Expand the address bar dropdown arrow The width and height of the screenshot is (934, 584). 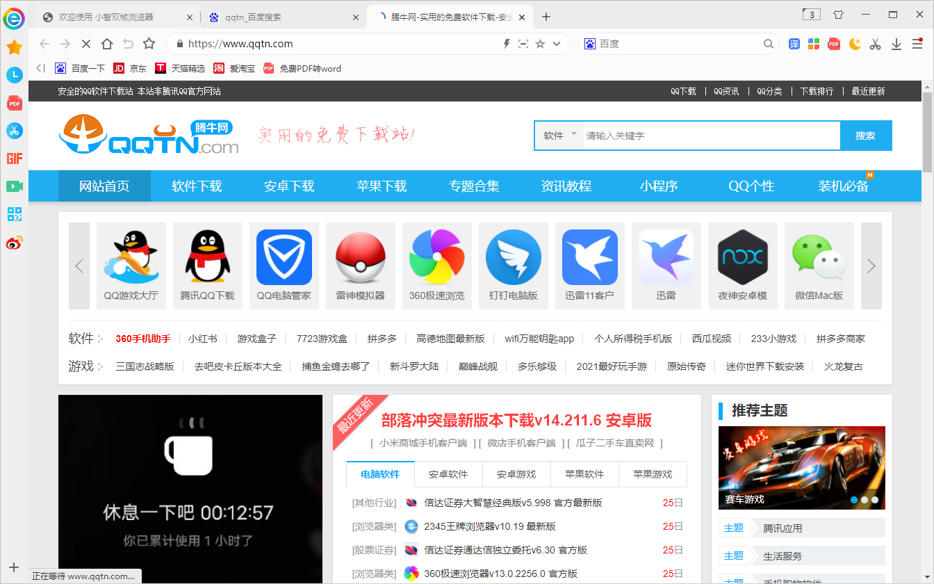557,44
